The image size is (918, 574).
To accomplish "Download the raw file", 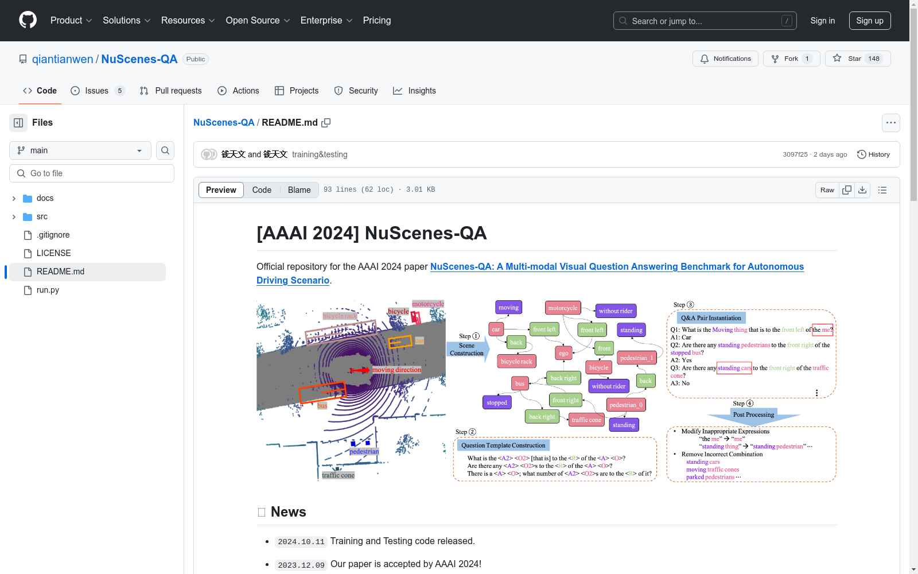I will pos(862,190).
